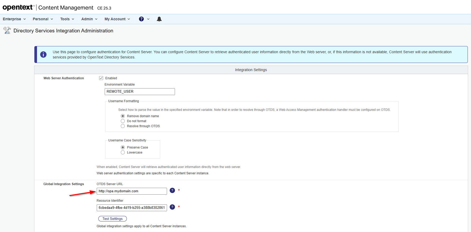The height and width of the screenshot is (232, 471).
Task: Click the Resource Identifier input field
Action: click(x=132, y=208)
